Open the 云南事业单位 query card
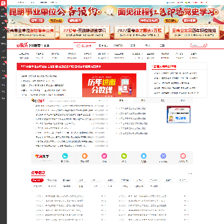The width and height of the screenshot is (224, 224). click(30, 32)
